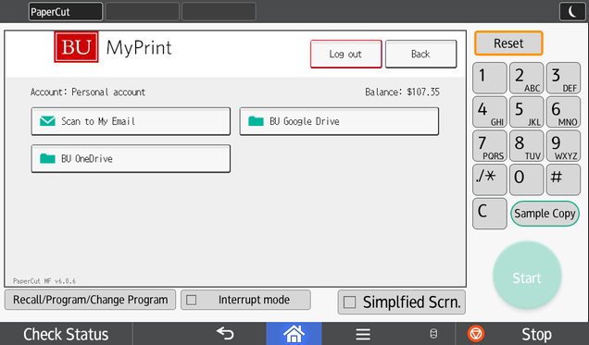Tap keypad digit 7 PQRS
589x345 pixels.
pyautogui.click(x=490, y=145)
